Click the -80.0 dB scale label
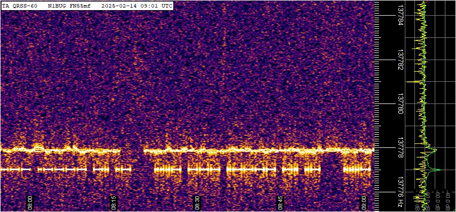Screen dimensions: 456x212 [x=427, y=200]
